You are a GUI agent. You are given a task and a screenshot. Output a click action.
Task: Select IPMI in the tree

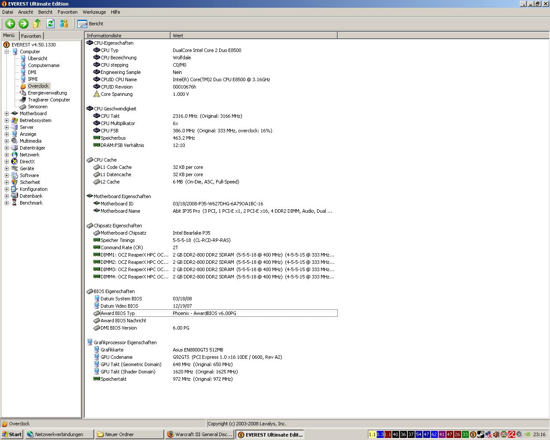[33, 79]
